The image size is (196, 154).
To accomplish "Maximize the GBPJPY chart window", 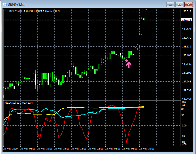I will (179, 5).
